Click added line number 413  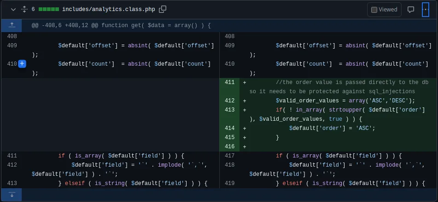coord(230,110)
